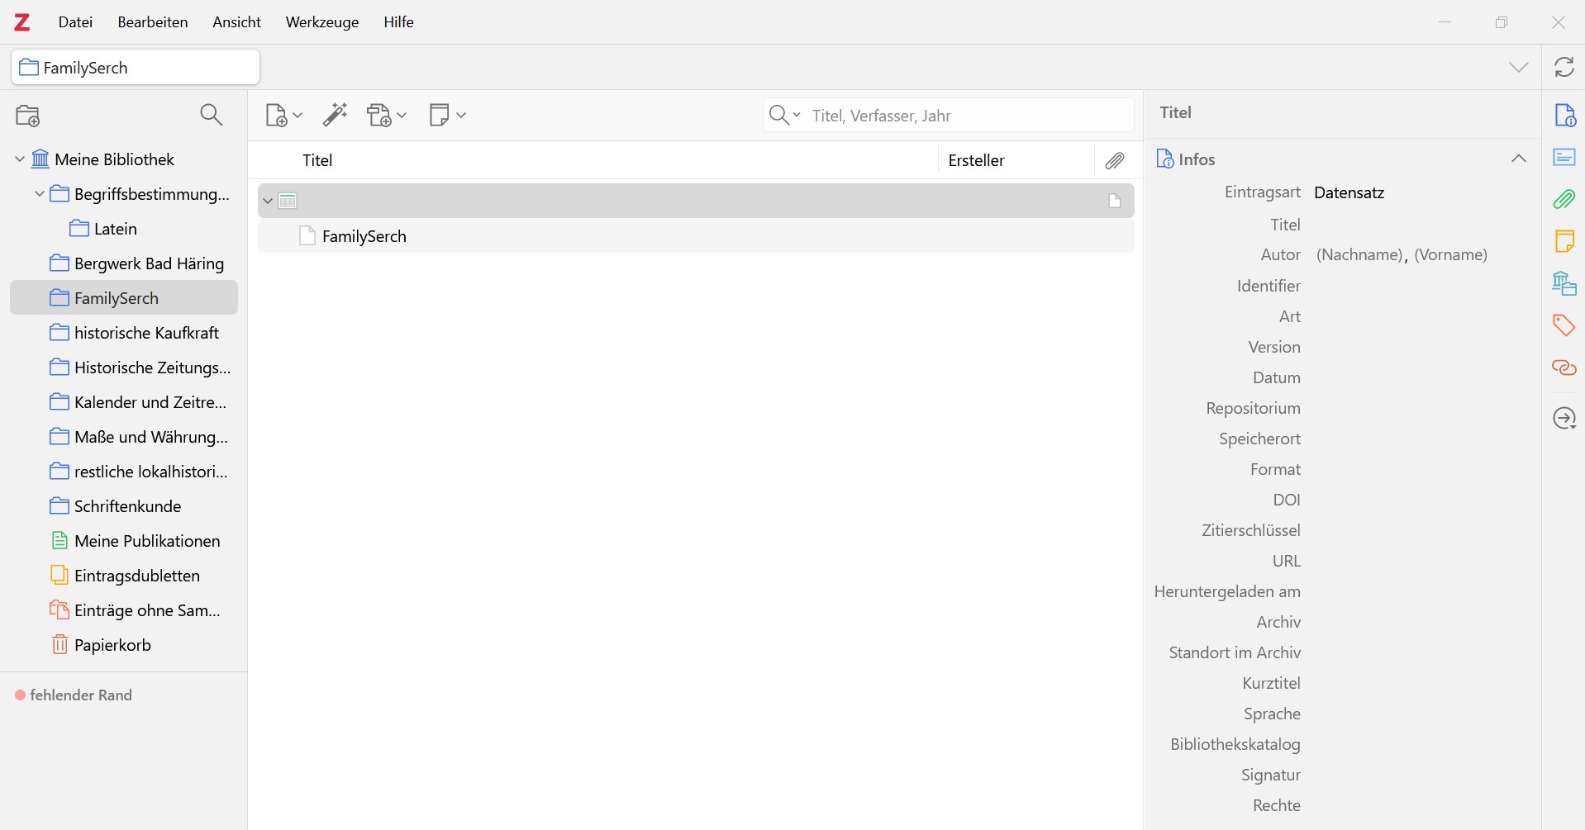This screenshot has width=1585, height=830.
Task: Click the collection search magnifier icon
Action: [212, 116]
